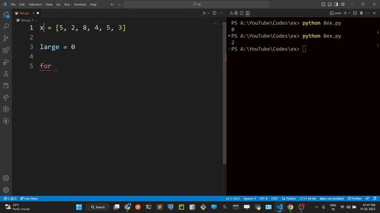Click the command center search box
The width and height of the screenshot is (380, 213).
pos(197,4)
